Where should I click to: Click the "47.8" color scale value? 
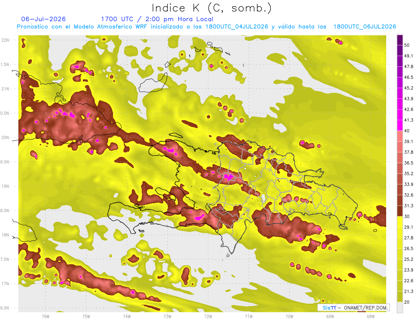click(x=408, y=66)
